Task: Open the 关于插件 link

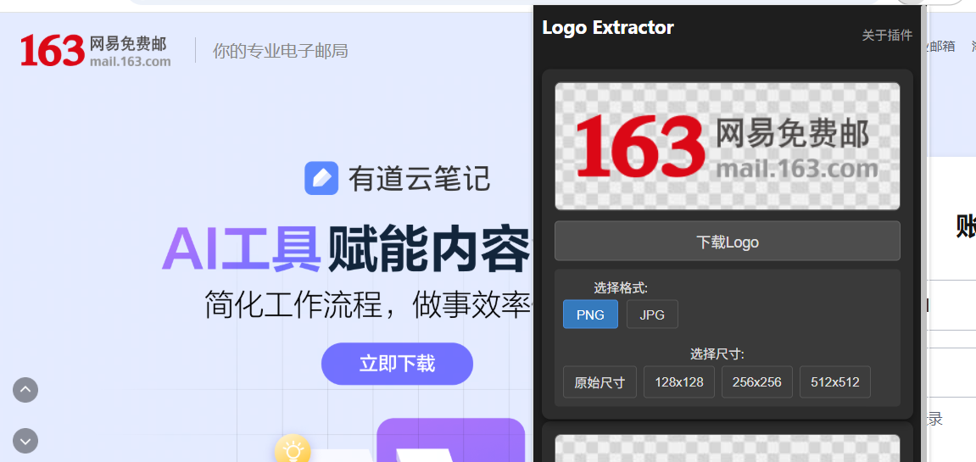Action: 887,35
